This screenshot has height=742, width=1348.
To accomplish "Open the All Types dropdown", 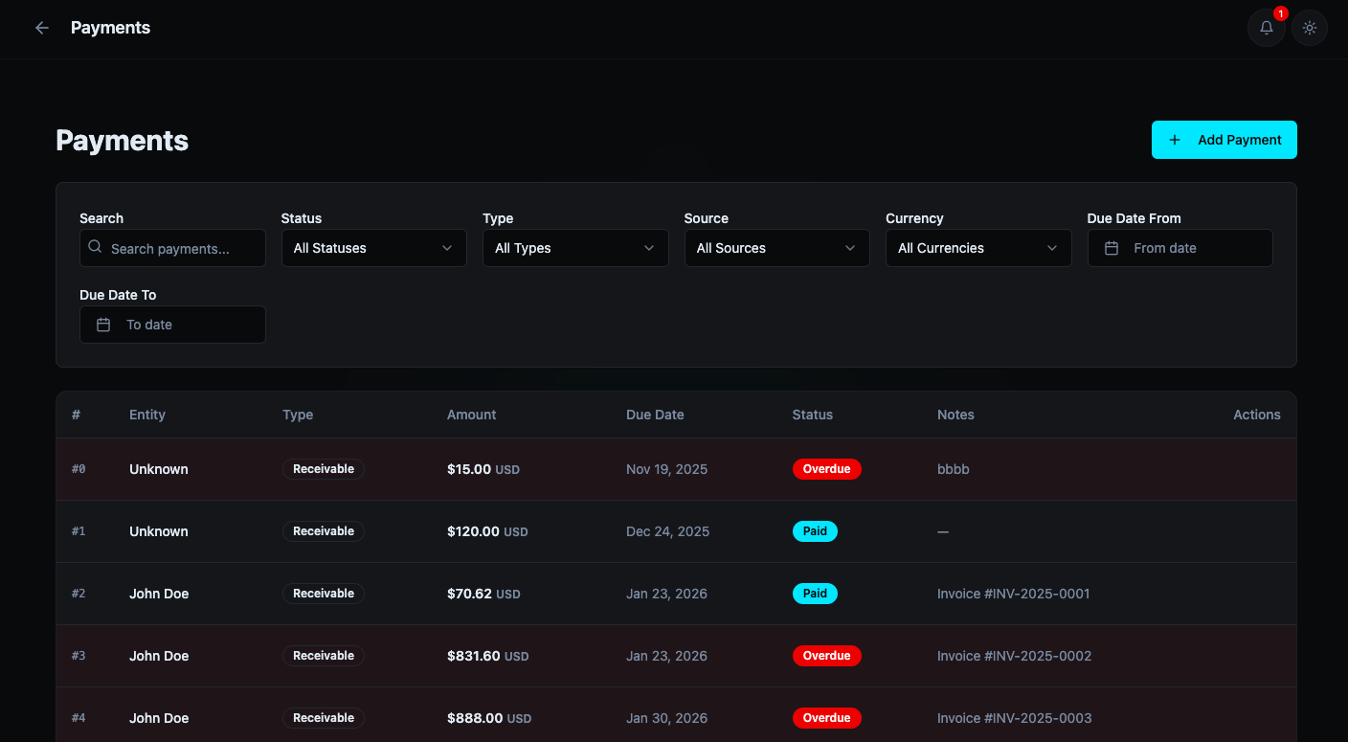I will coord(575,248).
